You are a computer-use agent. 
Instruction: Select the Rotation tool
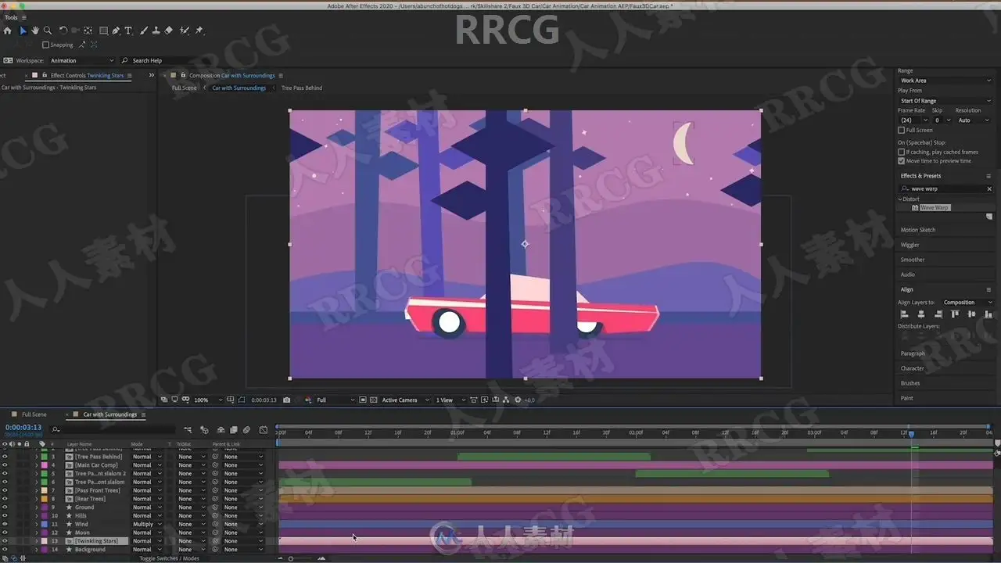coord(63,30)
